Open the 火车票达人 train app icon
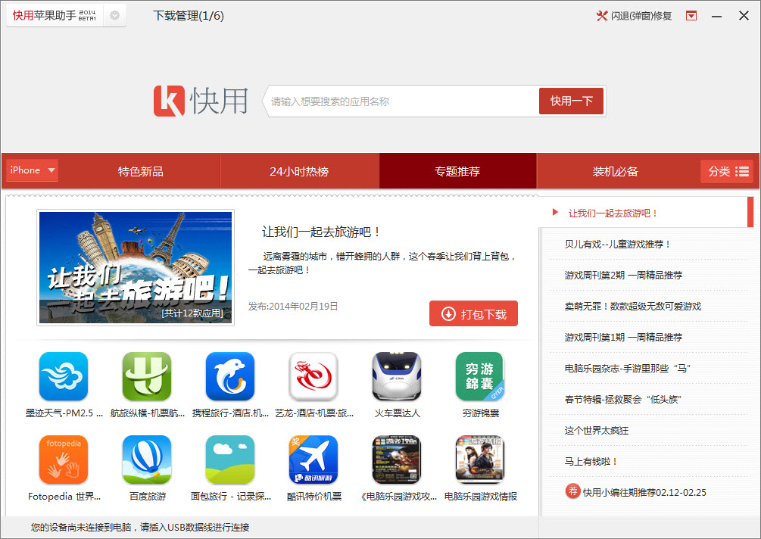 [397, 376]
